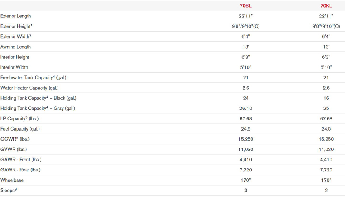The height and width of the screenshot is (197, 345).
Task: Click 70BL gray tank value 26/10
Action: (x=246, y=108)
